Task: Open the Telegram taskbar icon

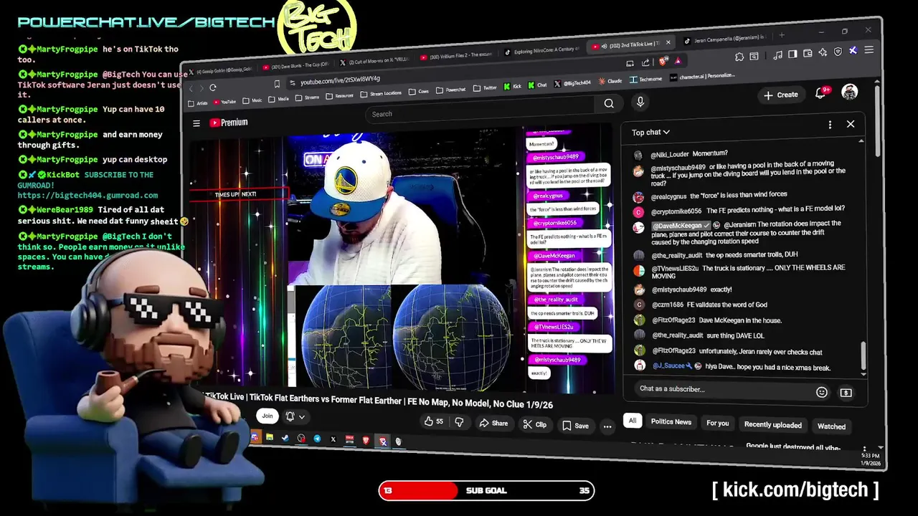Action: pyautogui.click(x=317, y=439)
